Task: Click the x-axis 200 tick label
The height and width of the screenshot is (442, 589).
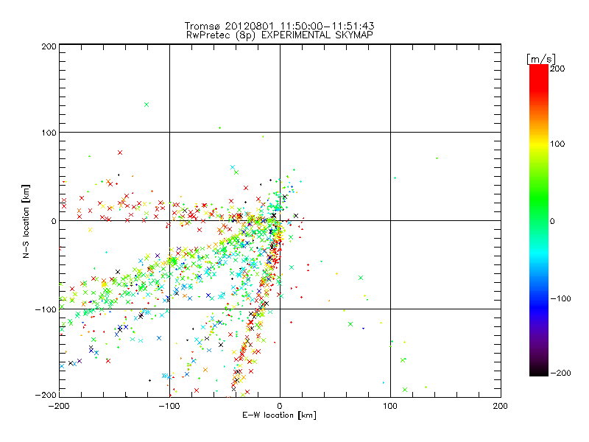Action: click(500, 405)
